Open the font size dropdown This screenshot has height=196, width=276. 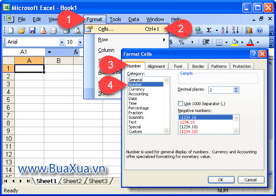[x=80, y=42]
